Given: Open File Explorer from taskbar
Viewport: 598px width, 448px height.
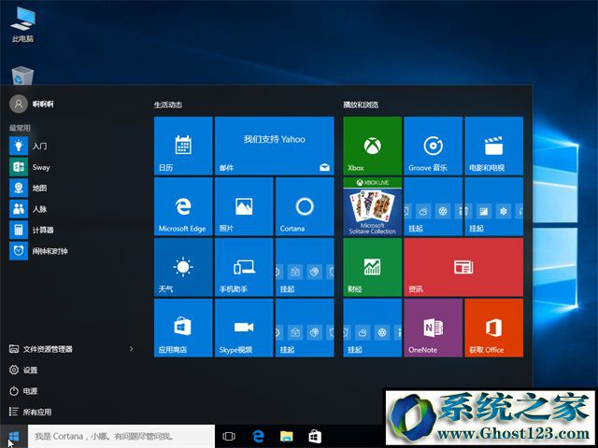Looking at the screenshot, I should (x=287, y=436).
